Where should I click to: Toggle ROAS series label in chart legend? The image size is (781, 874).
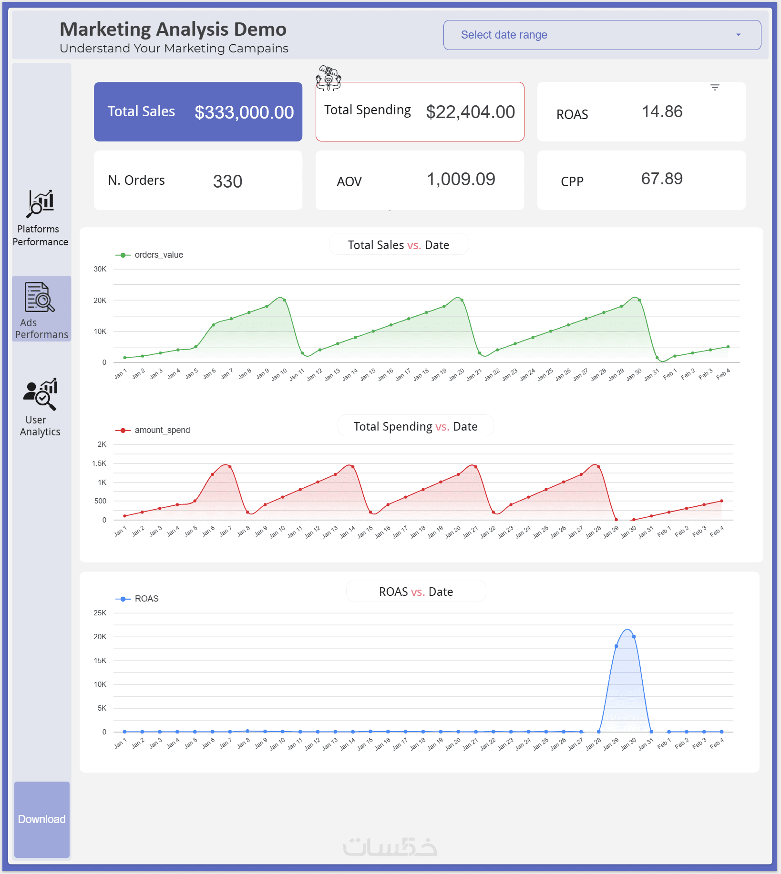click(x=146, y=599)
